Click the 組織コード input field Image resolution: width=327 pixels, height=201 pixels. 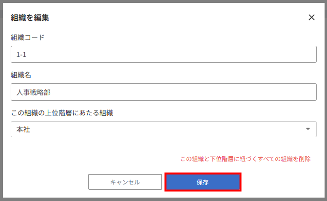(x=164, y=55)
